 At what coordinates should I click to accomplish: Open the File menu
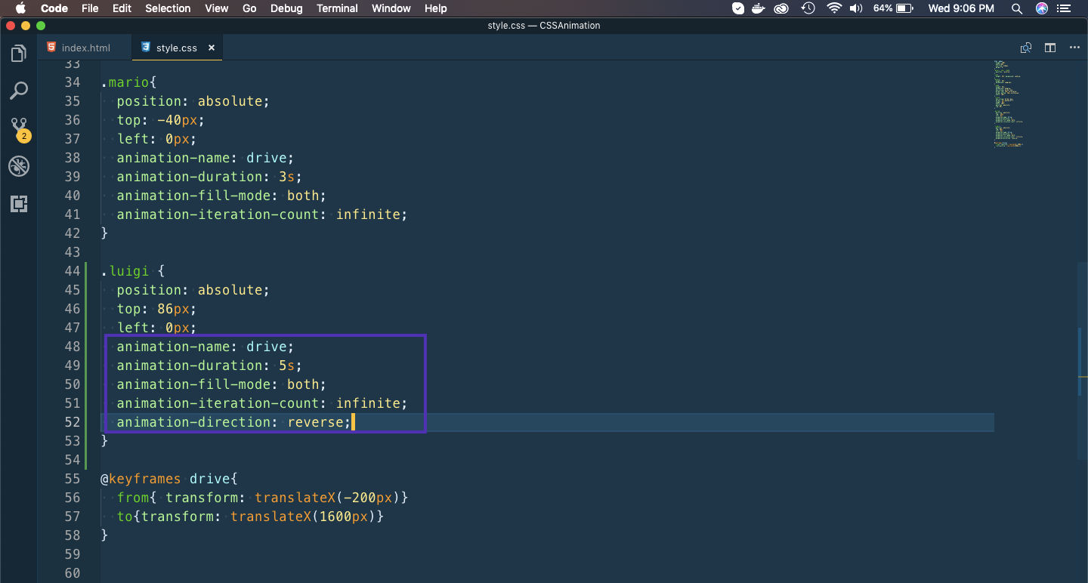tap(90, 8)
